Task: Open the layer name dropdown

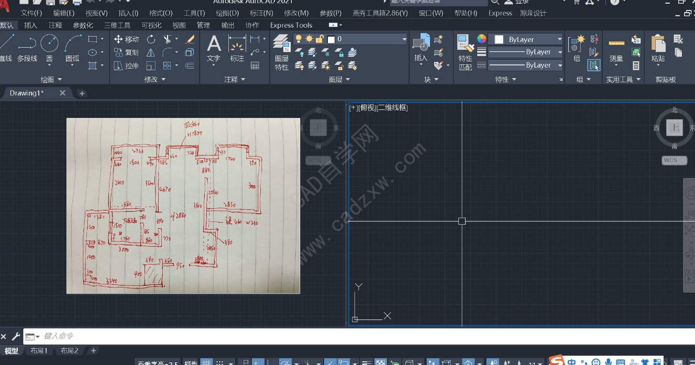Action: 404,39
